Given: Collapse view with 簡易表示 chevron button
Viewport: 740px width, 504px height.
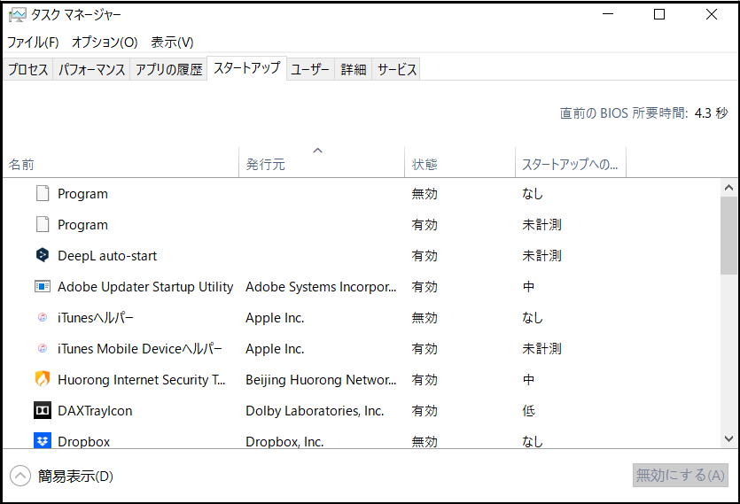Looking at the screenshot, I should [x=20, y=476].
